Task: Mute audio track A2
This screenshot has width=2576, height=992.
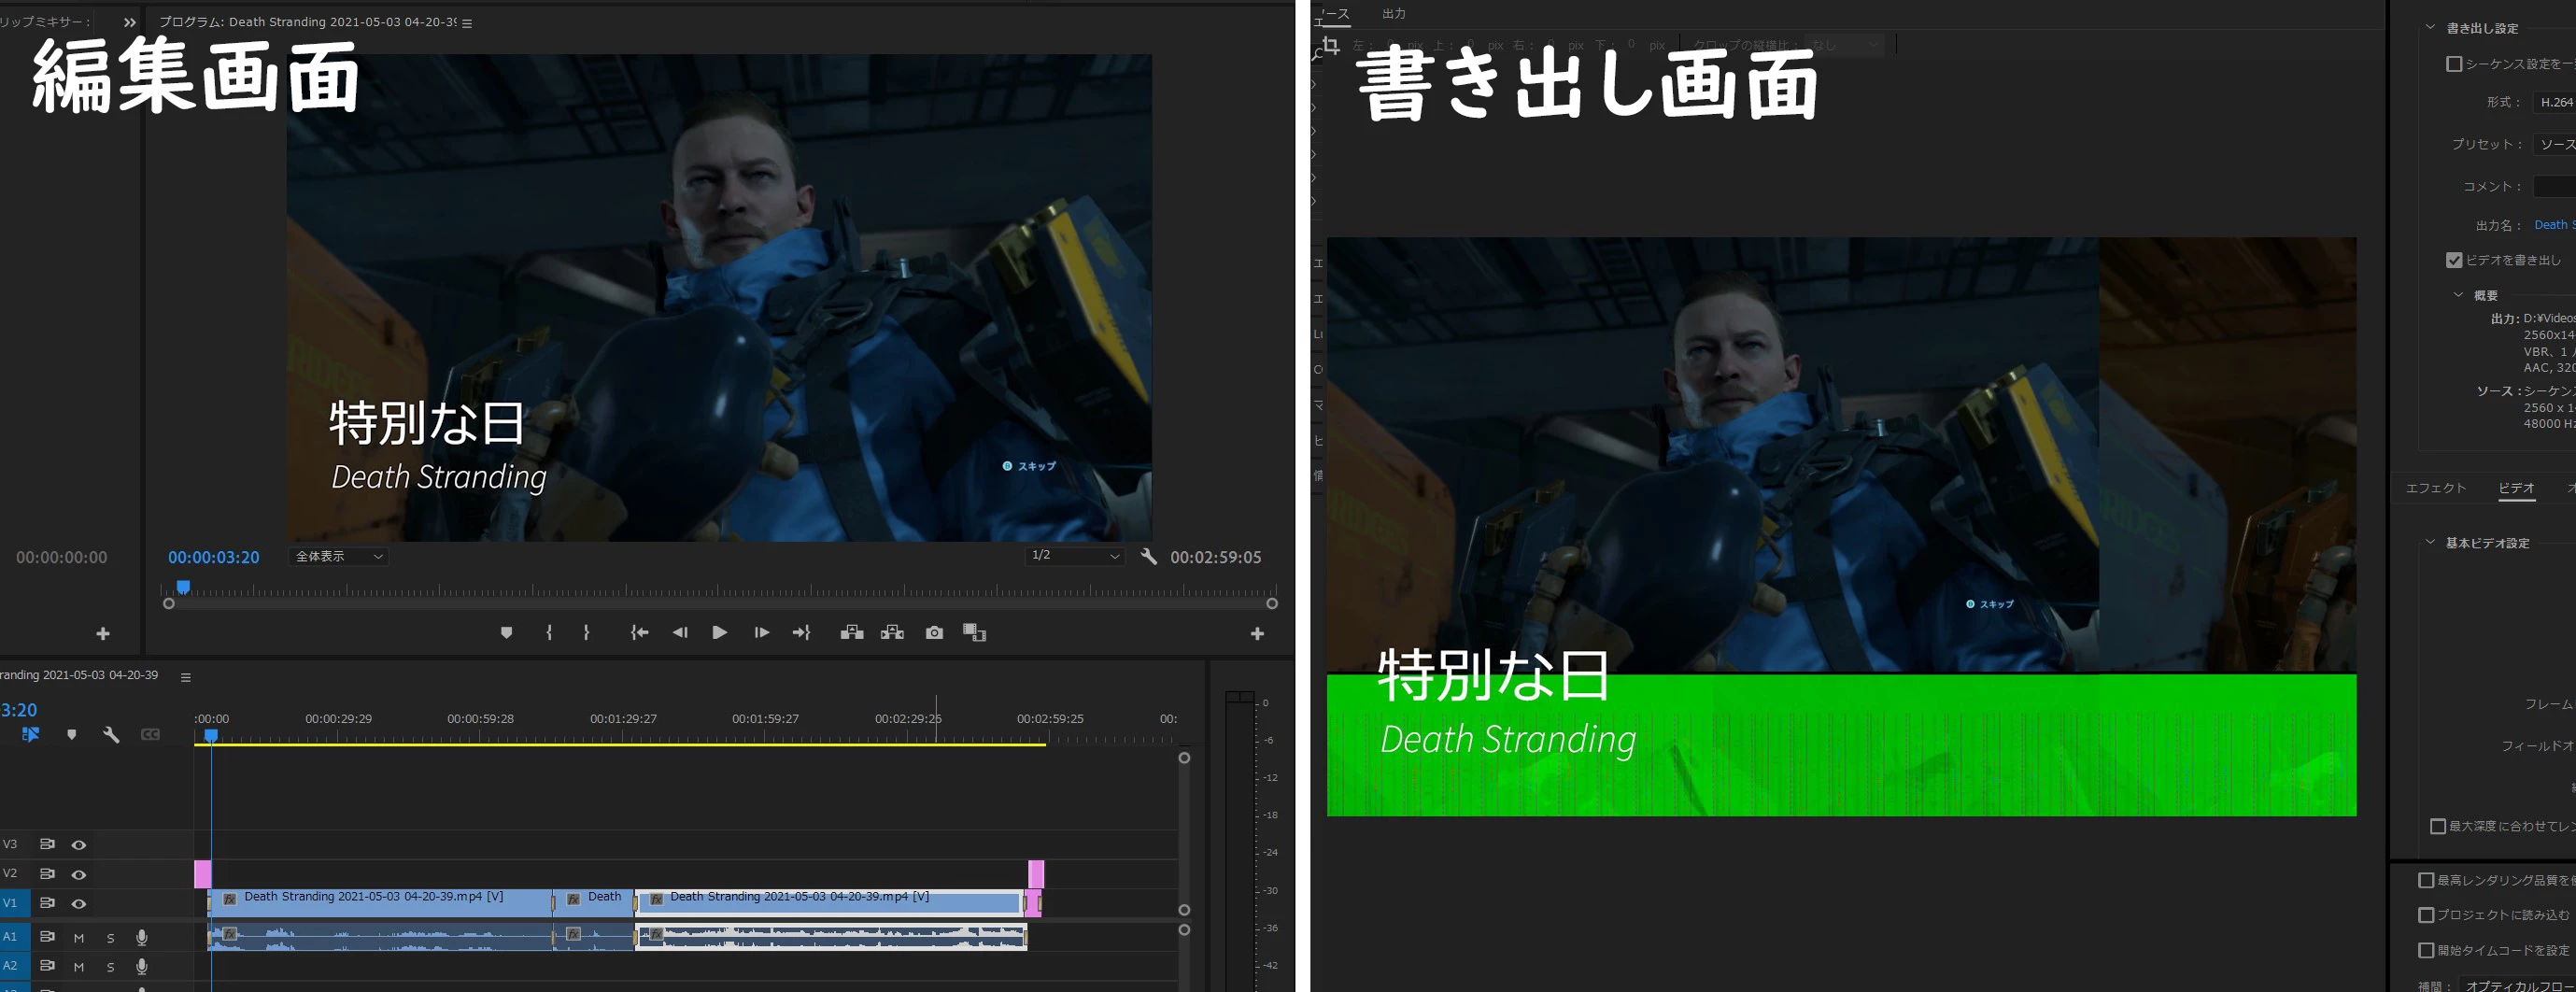Action: 79,967
